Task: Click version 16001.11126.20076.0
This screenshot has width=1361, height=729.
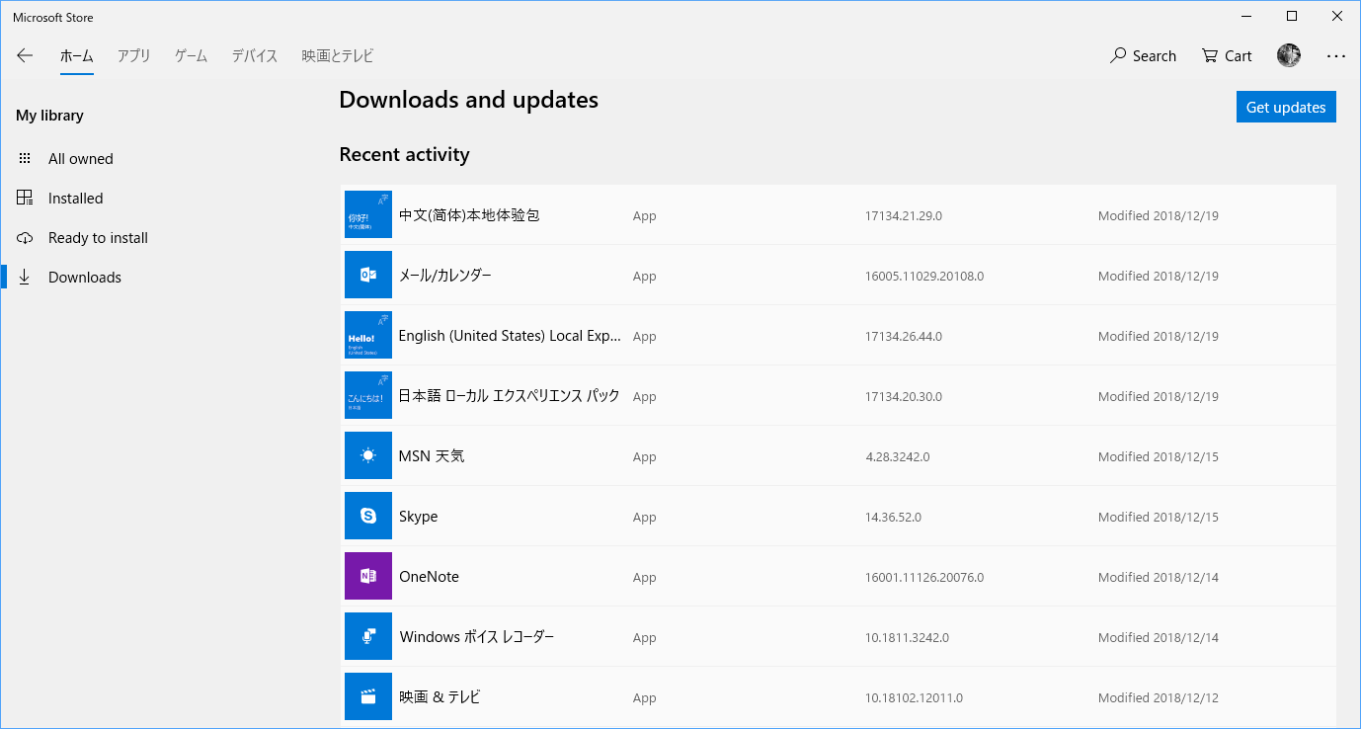Action: [x=924, y=577]
